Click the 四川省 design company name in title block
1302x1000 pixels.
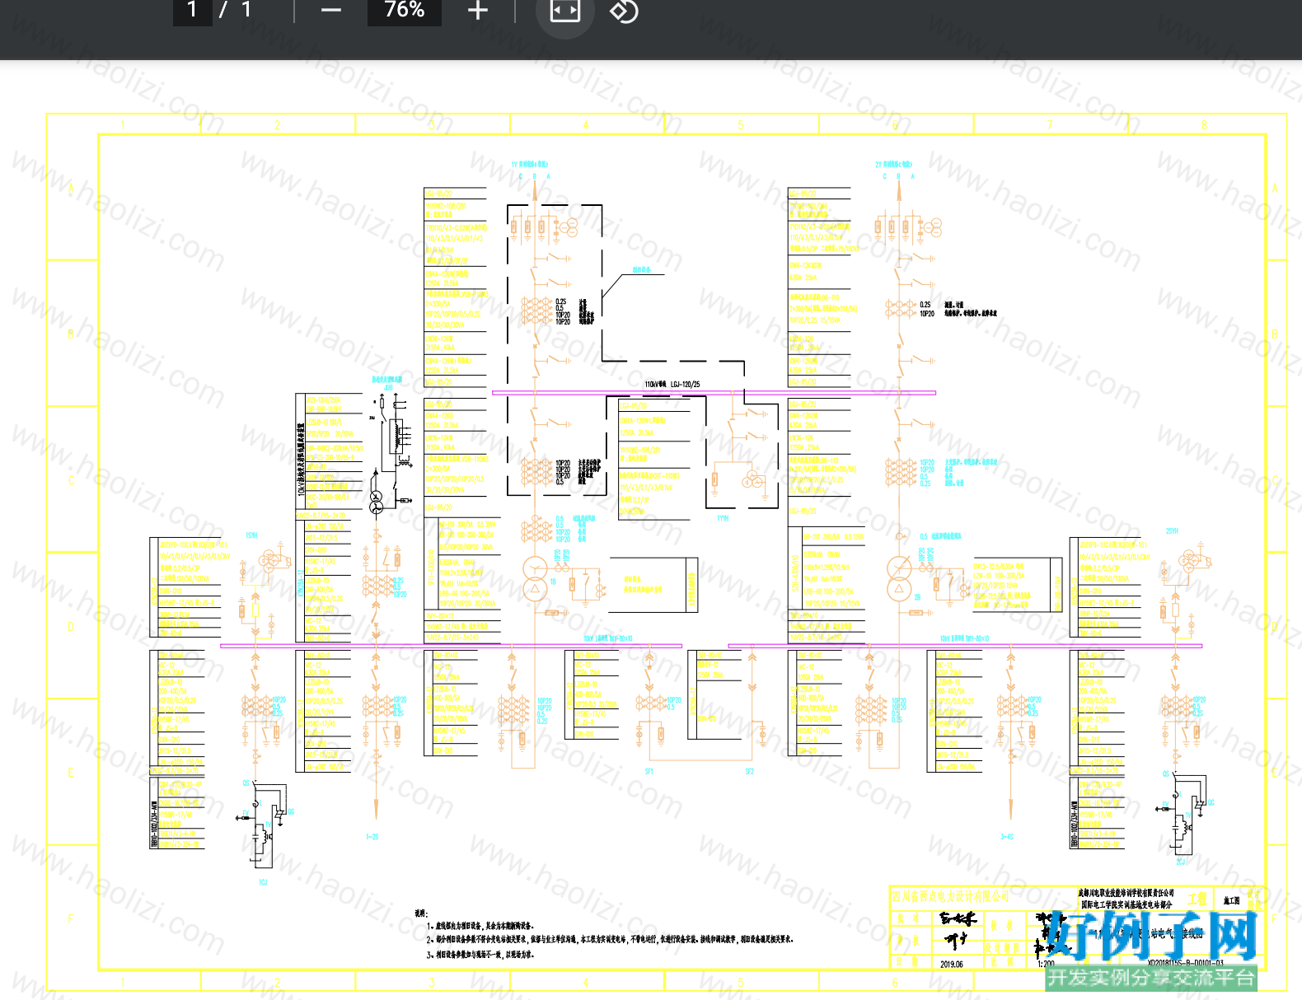tap(949, 896)
